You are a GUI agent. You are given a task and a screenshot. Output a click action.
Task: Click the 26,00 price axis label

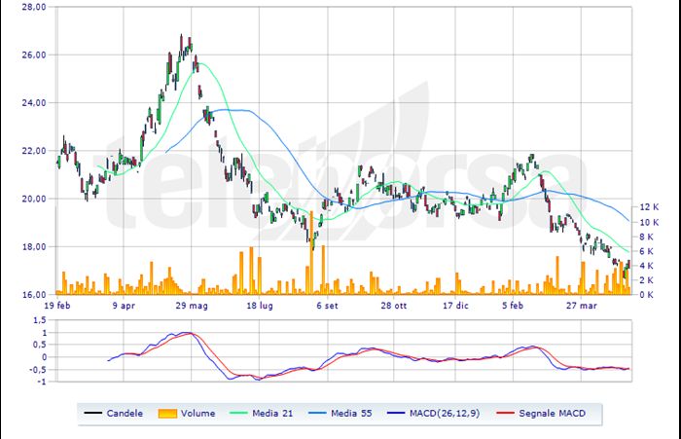pos(33,55)
